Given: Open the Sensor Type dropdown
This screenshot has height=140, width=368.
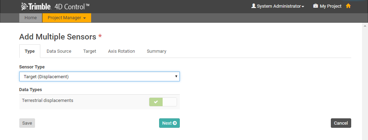Looking at the screenshot, I should coord(99,76).
